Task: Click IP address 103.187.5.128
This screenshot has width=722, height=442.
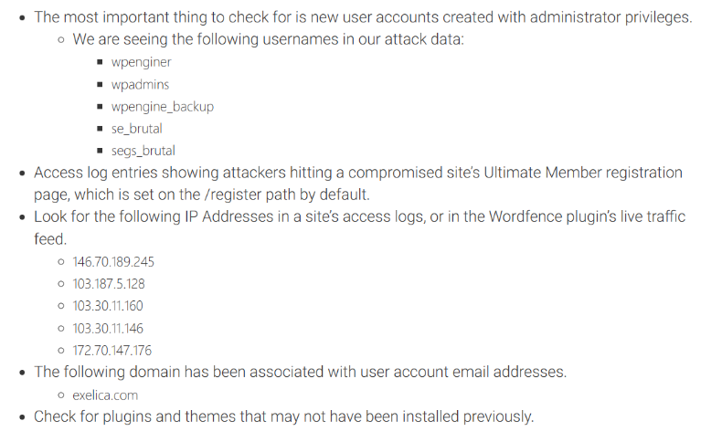Action: [x=108, y=284]
